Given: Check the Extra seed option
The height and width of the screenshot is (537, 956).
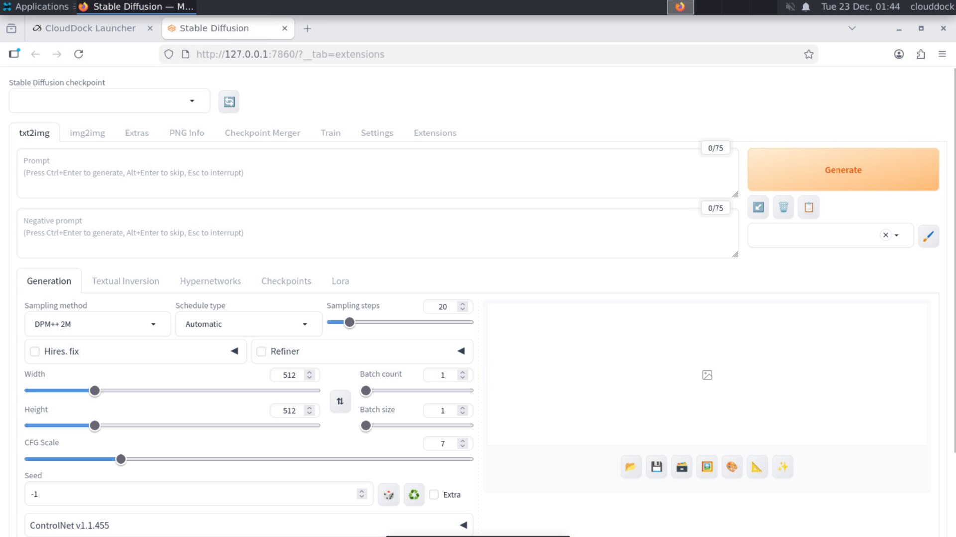Looking at the screenshot, I should pos(434,494).
